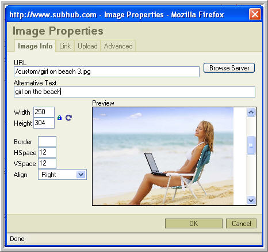This screenshot has width=268, height=252.
Task: Confirm with the OK button
Action: pyautogui.click(x=194, y=224)
